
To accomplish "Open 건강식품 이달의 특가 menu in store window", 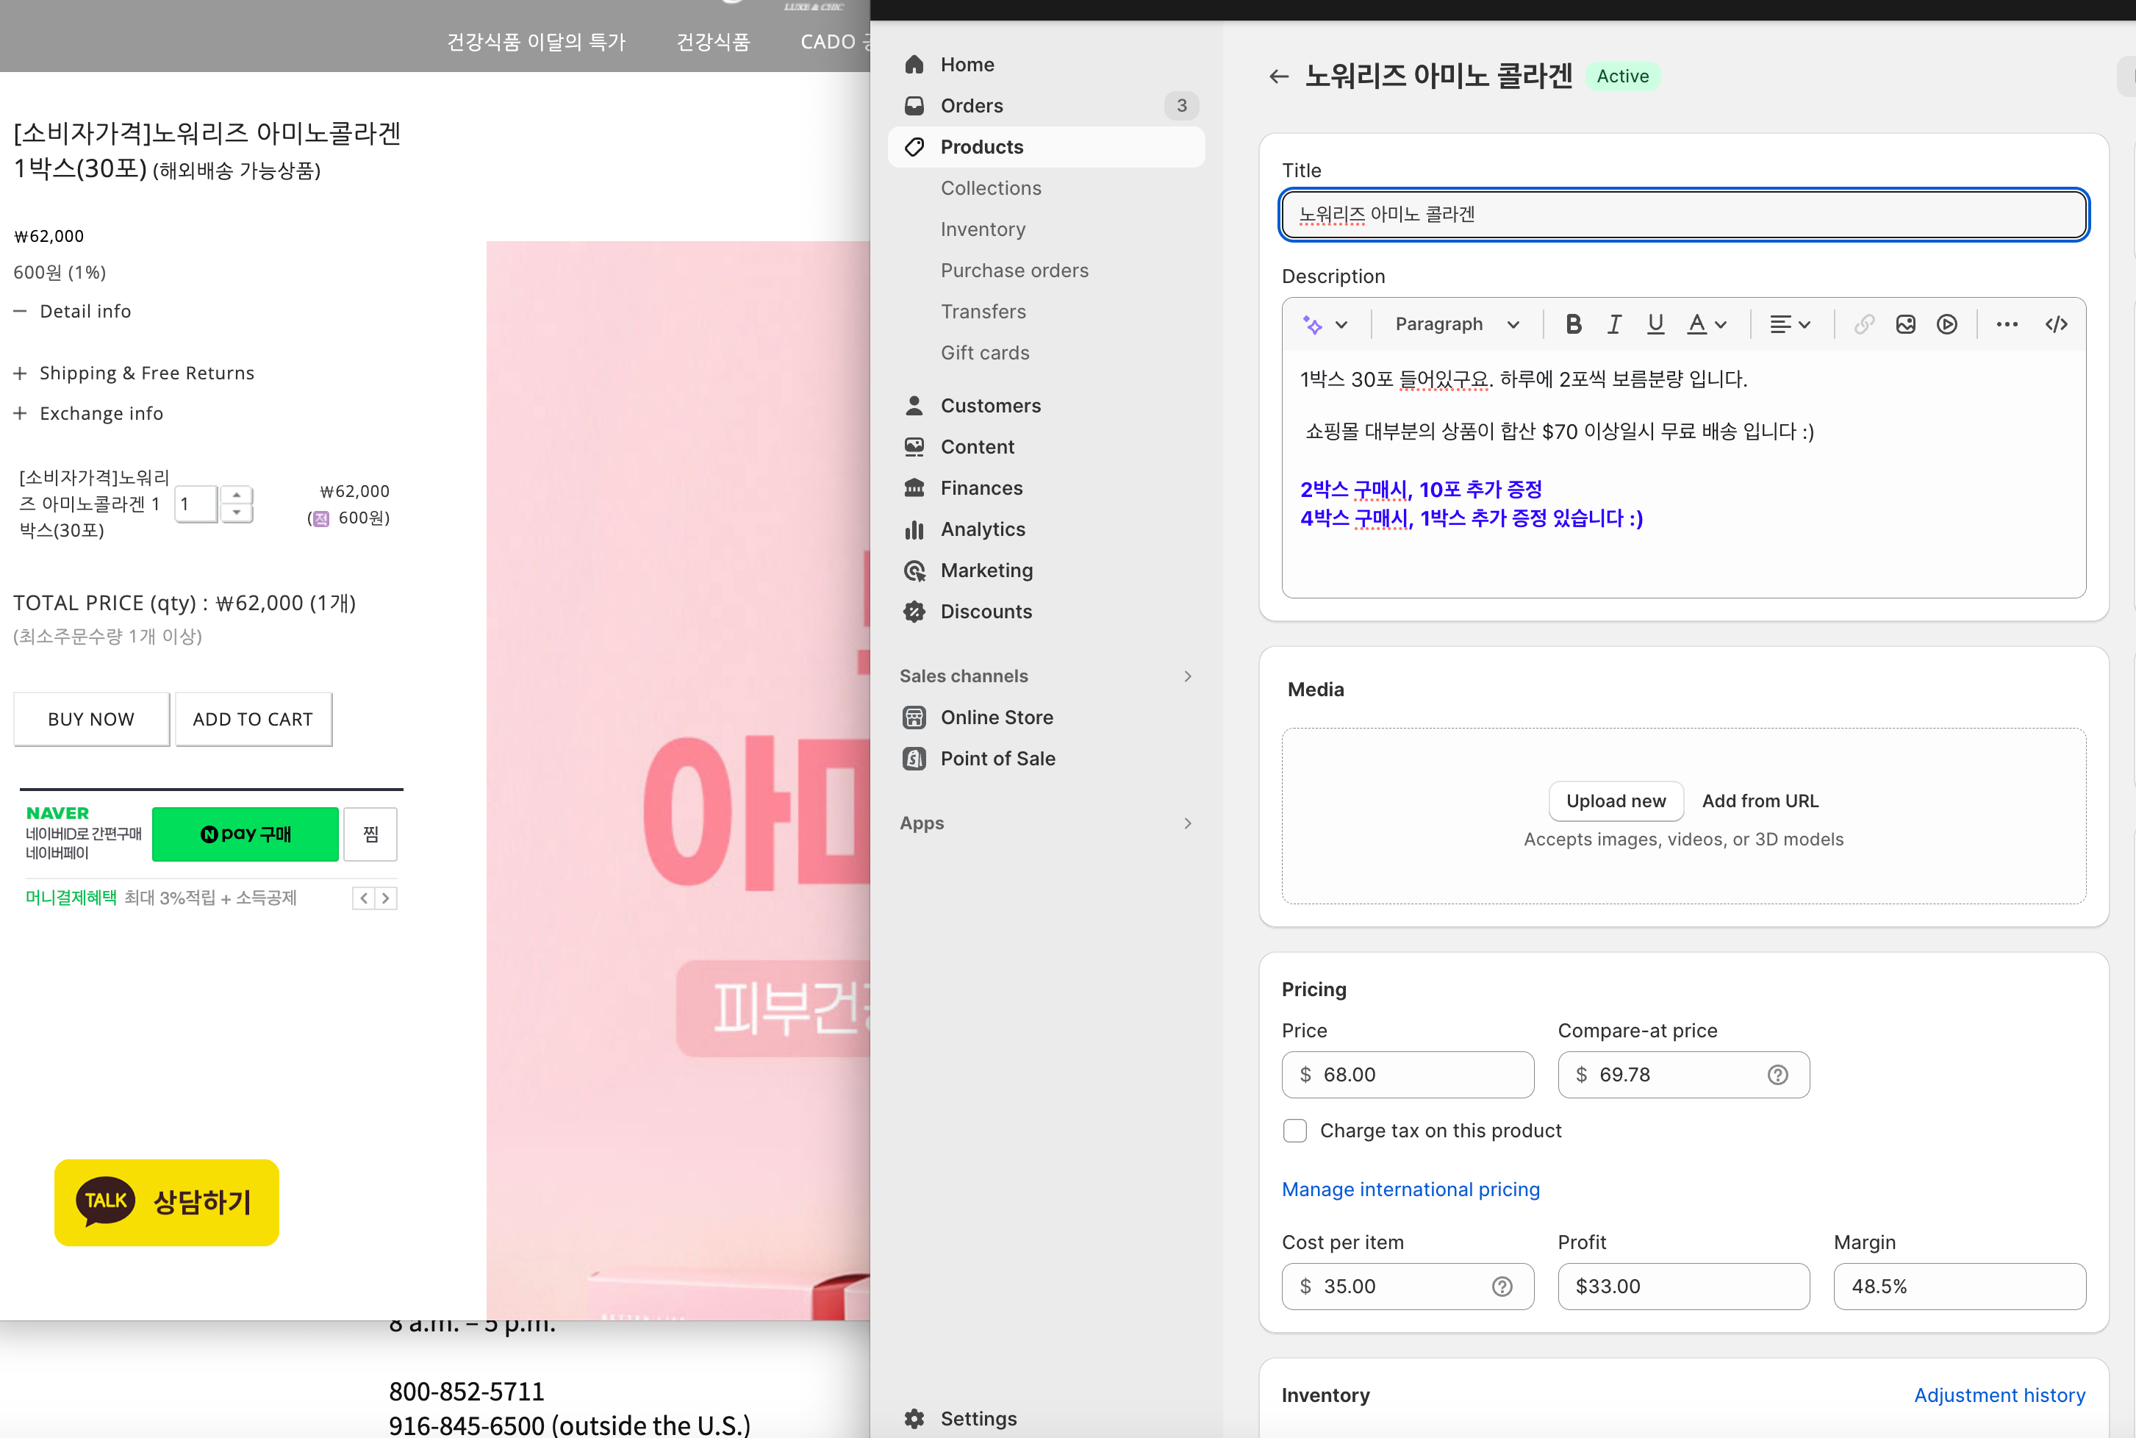I will 537,41.
